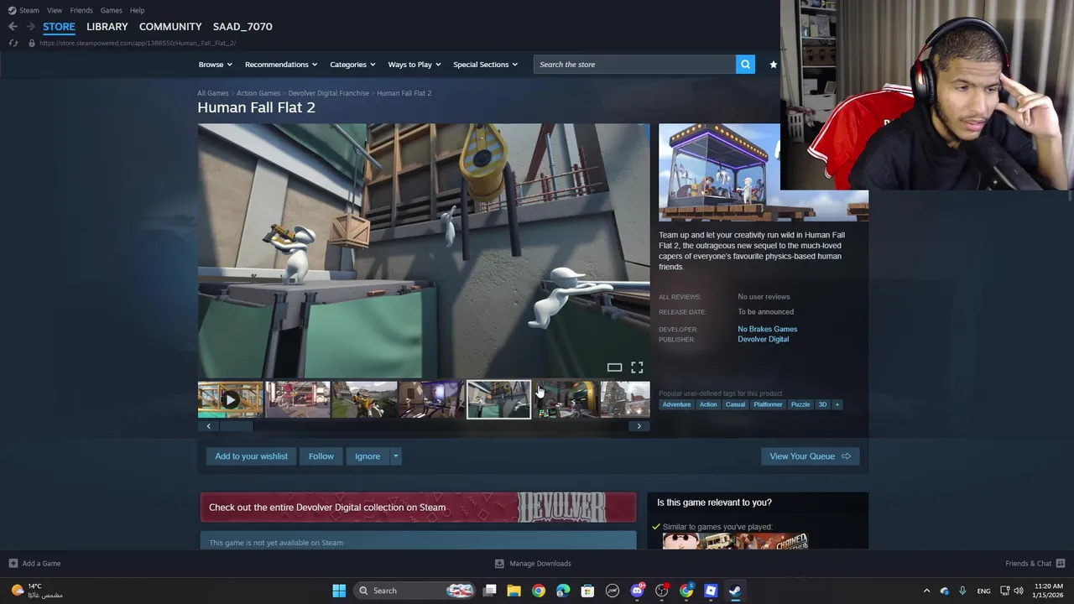Open Devolver Digital publisher link

(x=763, y=339)
